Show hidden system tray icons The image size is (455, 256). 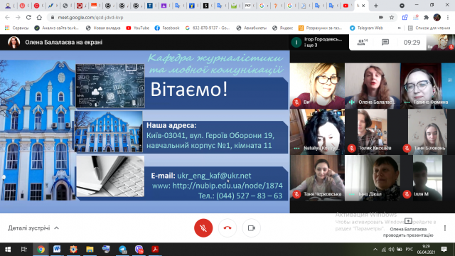[x=375, y=250]
